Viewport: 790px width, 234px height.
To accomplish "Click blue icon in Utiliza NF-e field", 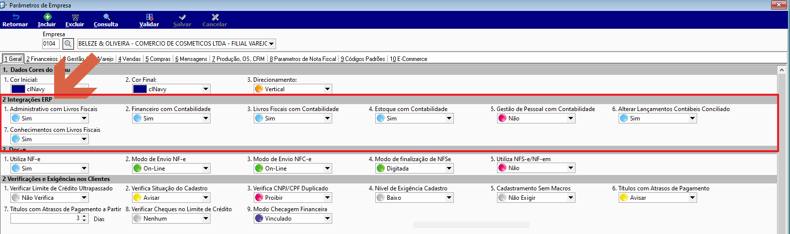I will 15,169.
